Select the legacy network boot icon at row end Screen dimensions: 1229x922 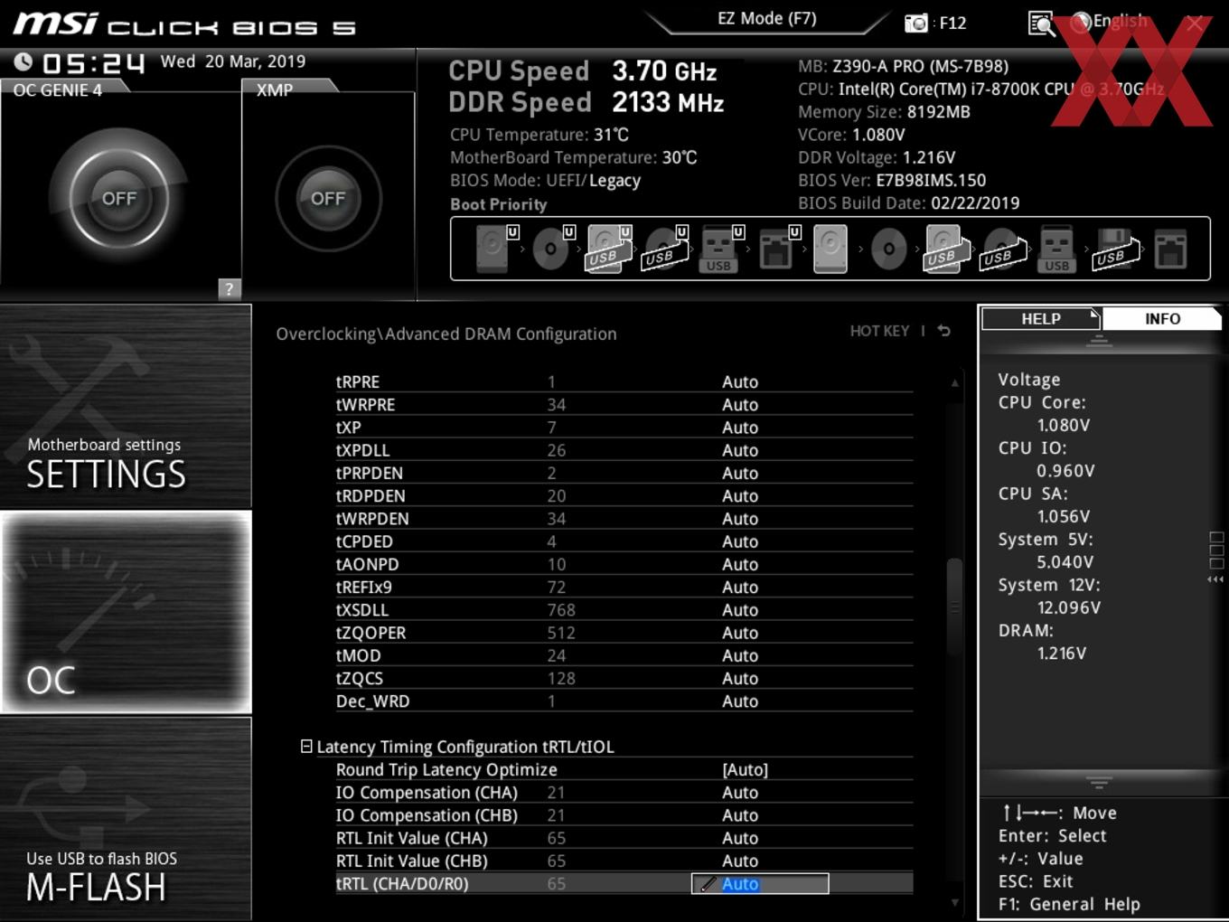[x=1170, y=249]
